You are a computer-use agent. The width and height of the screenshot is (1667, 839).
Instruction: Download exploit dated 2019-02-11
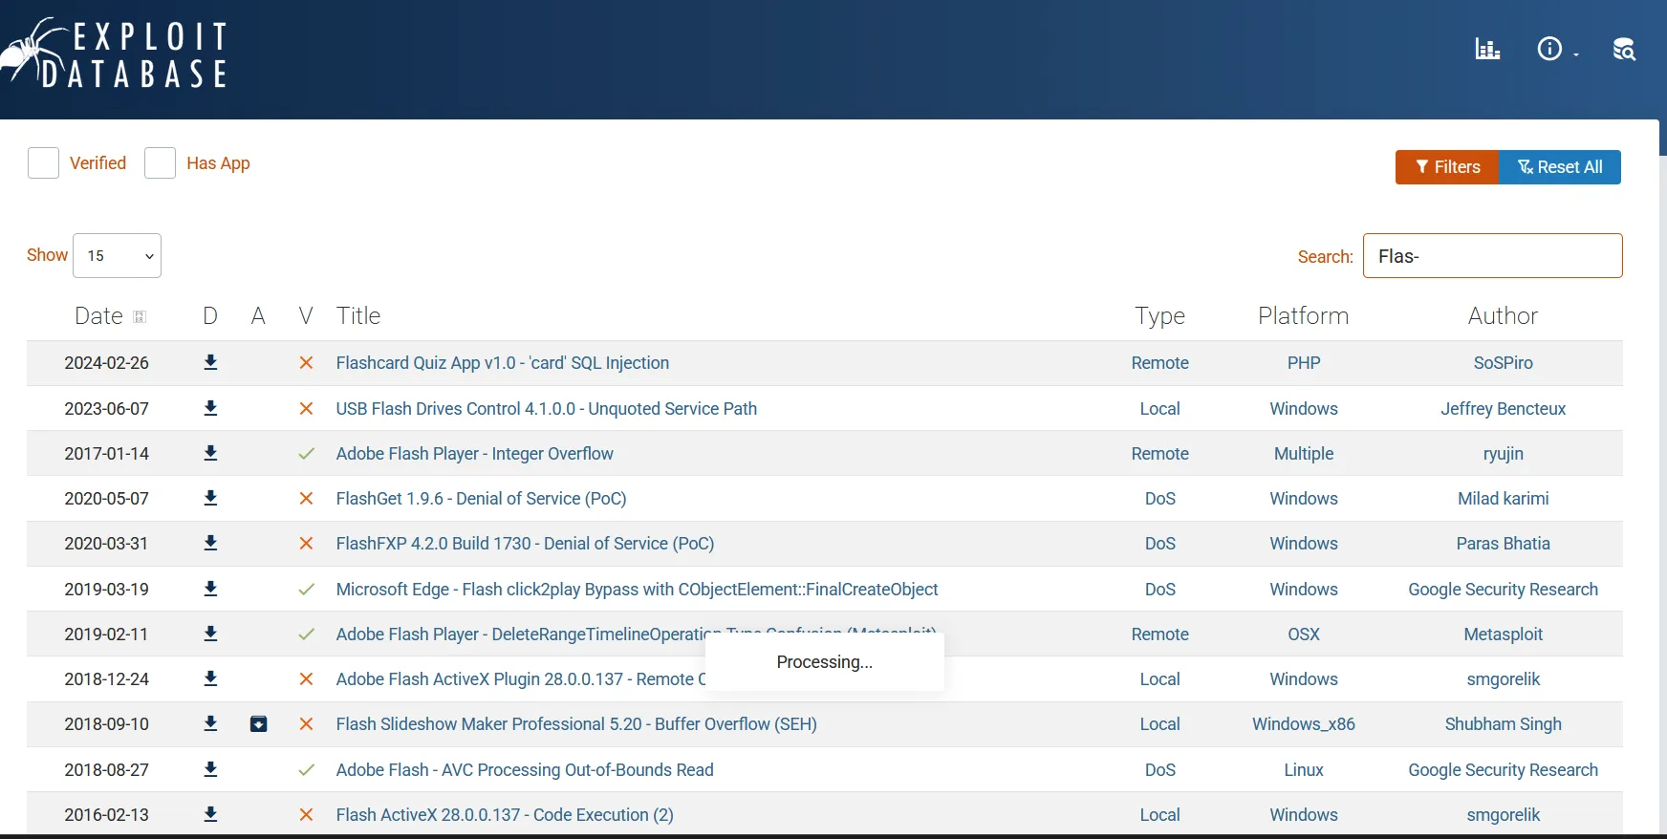click(x=211, y=634)
